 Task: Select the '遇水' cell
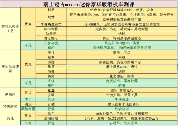28,104
